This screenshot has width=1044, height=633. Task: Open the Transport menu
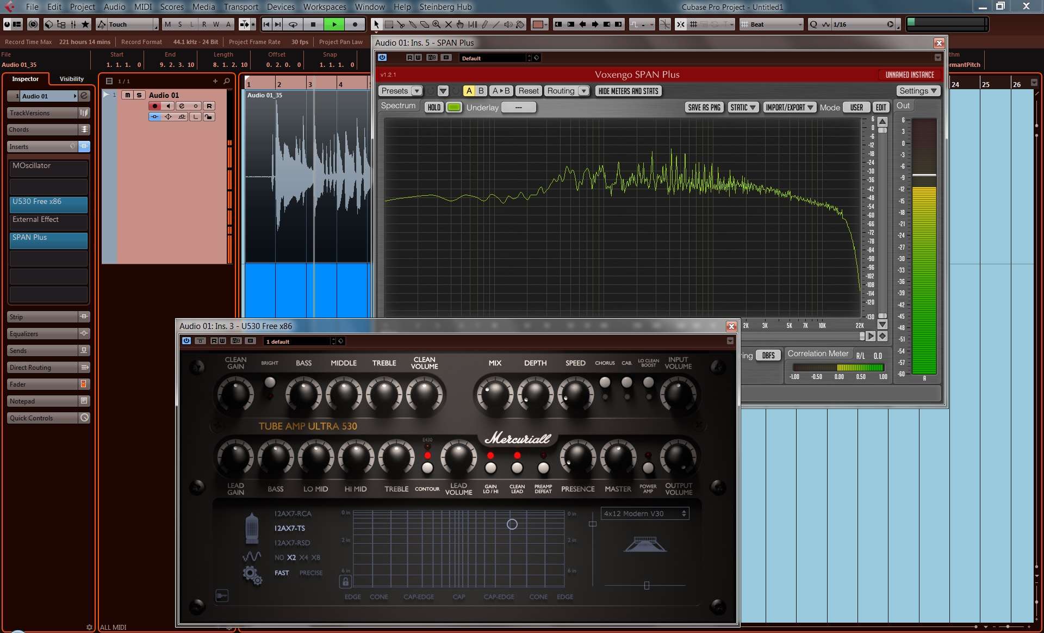(241, 7)
